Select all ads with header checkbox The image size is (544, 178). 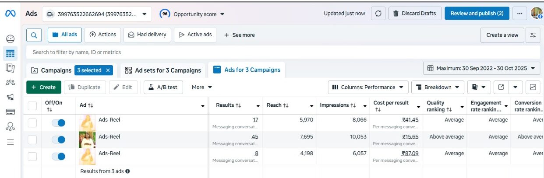coord(32,106)
